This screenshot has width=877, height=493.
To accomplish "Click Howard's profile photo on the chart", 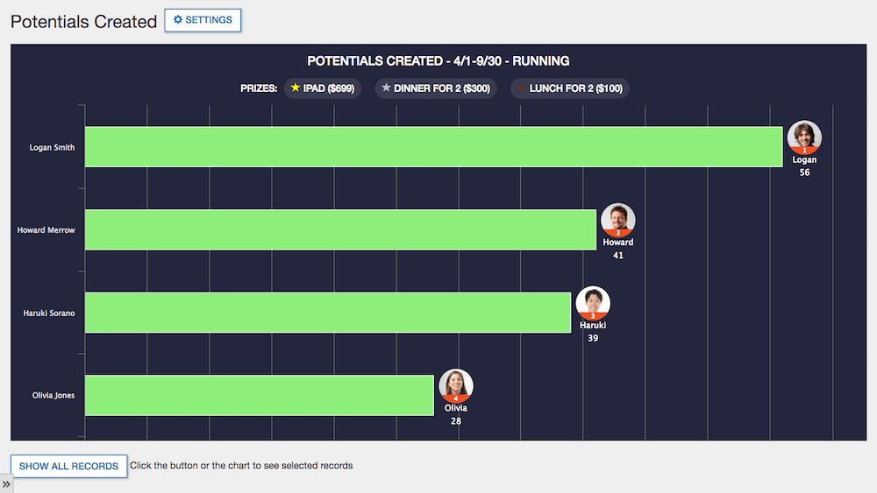I will click(617, 220).
